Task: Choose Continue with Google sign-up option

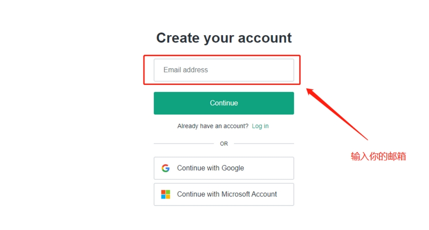Action: 224,168
